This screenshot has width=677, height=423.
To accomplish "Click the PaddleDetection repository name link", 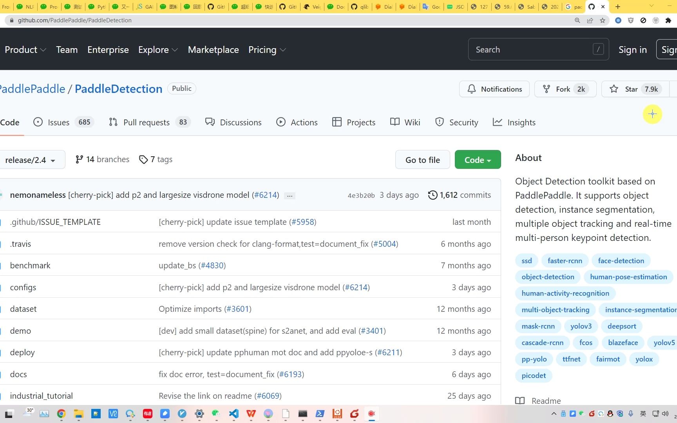I will [x=118, y=89].
